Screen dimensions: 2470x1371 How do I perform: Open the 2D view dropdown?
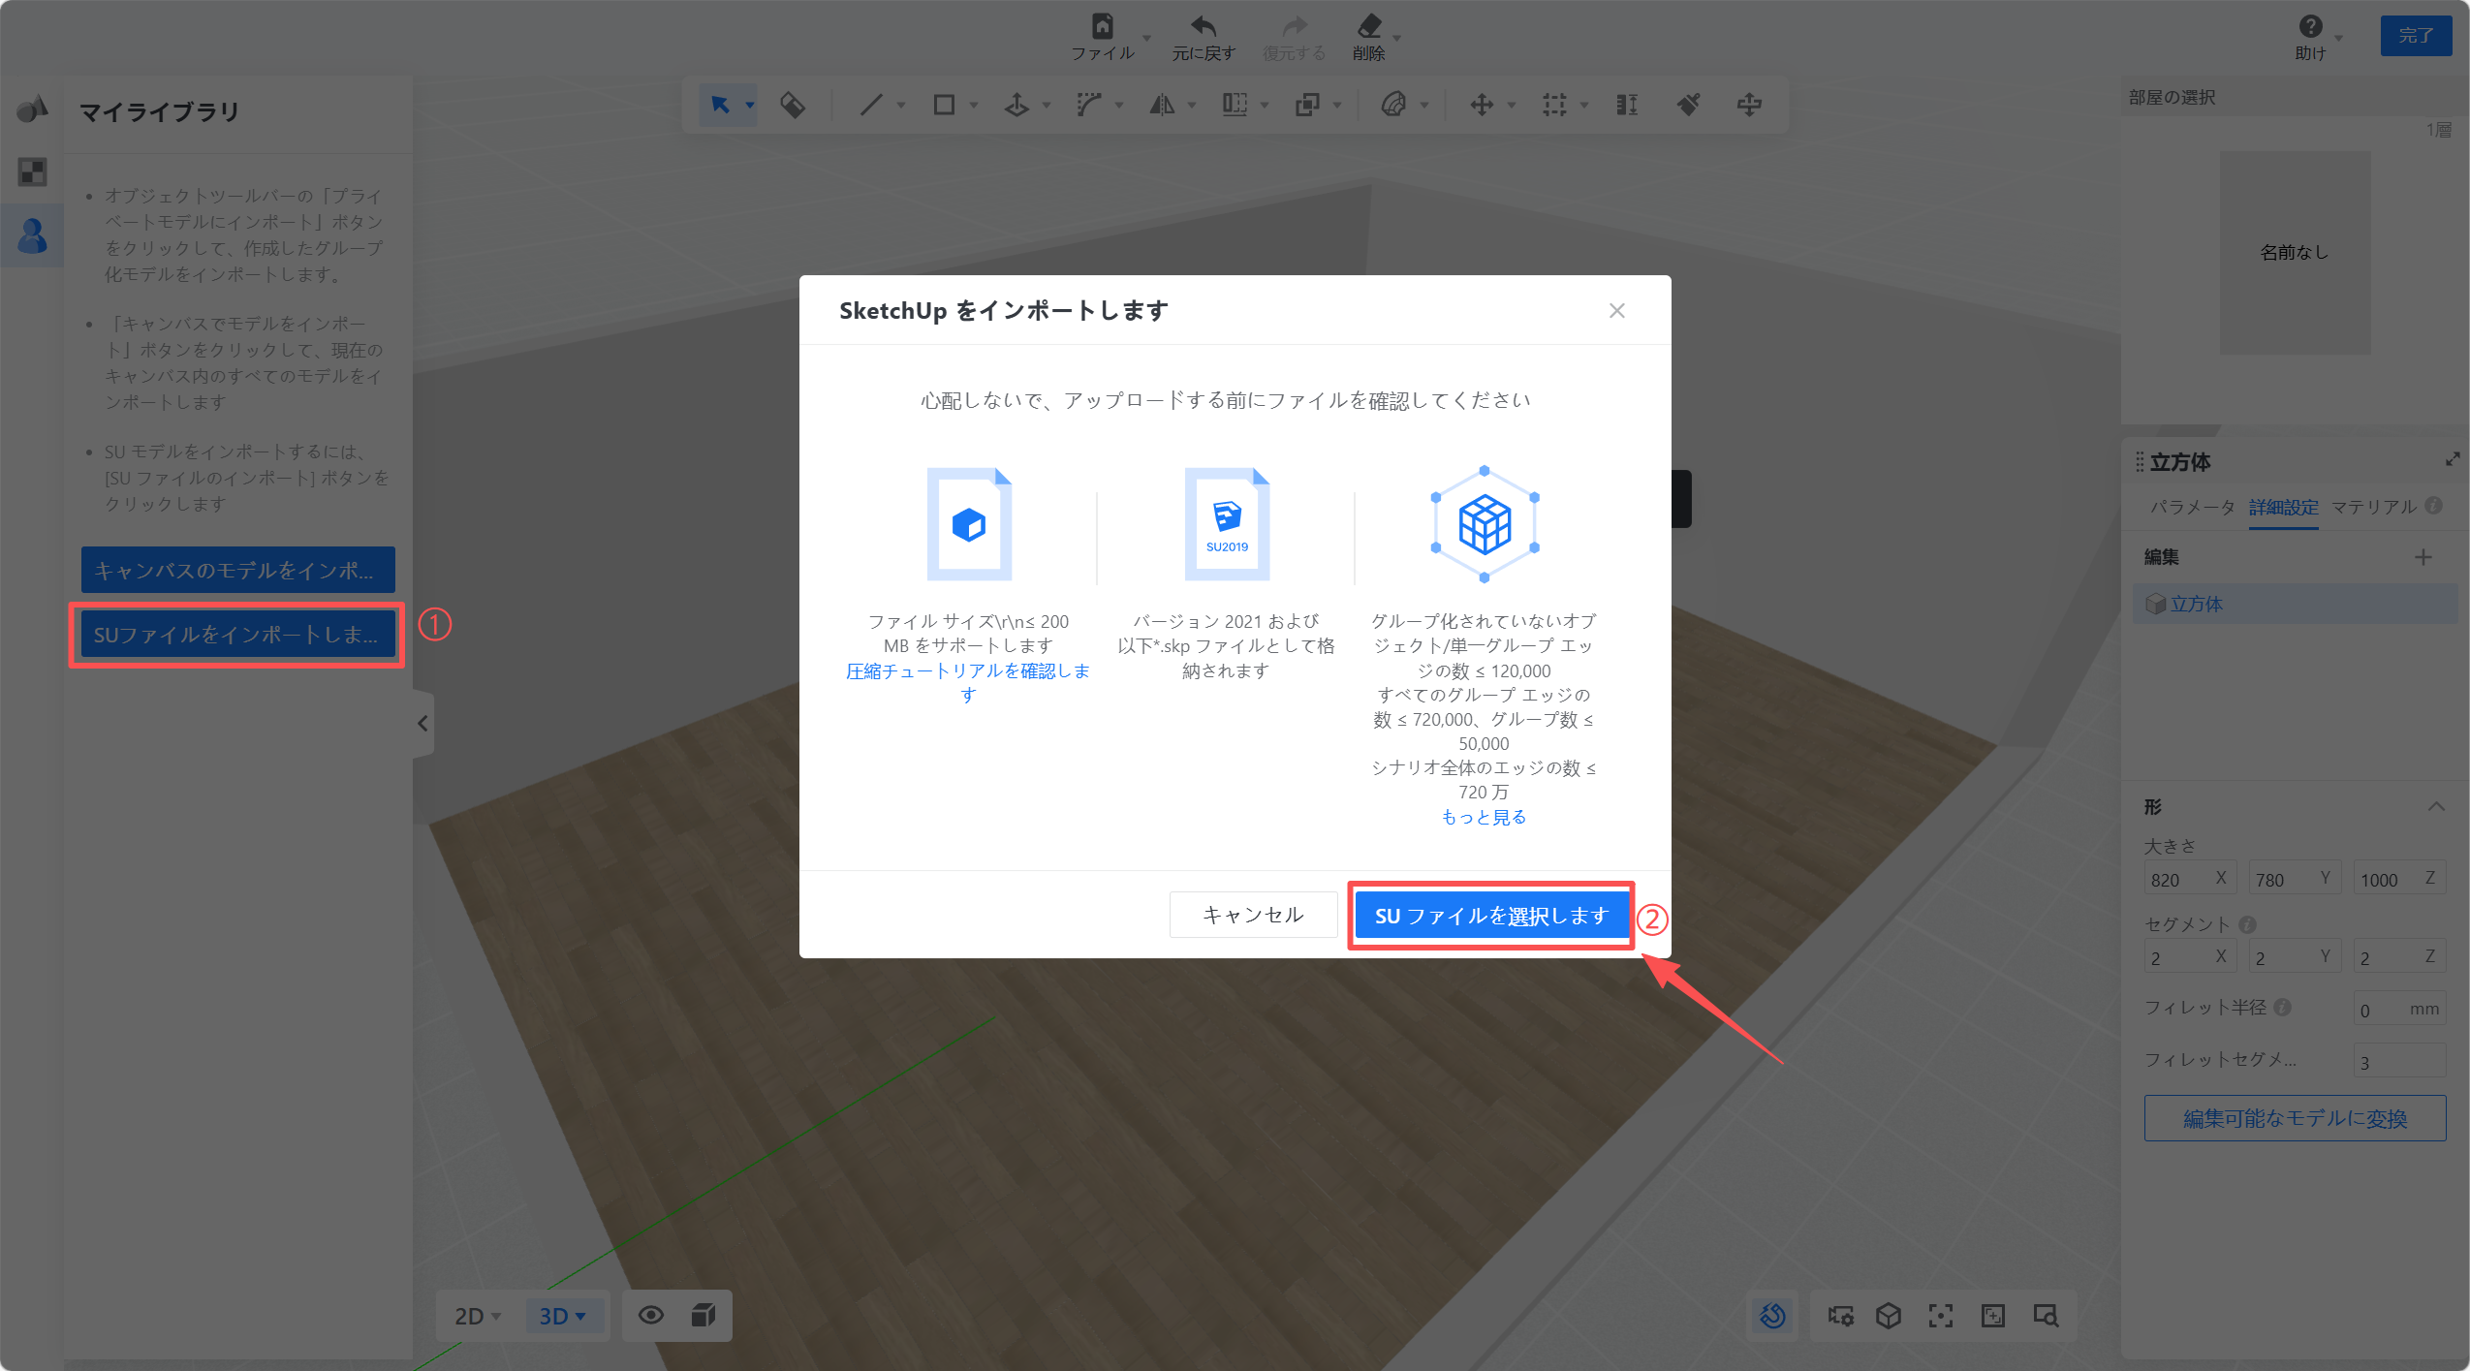tap(478, 1316)
